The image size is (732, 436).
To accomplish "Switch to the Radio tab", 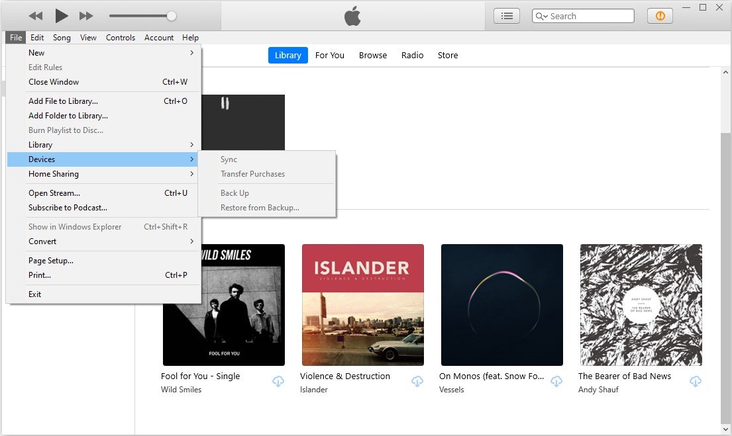I will [x=412, y=55].
